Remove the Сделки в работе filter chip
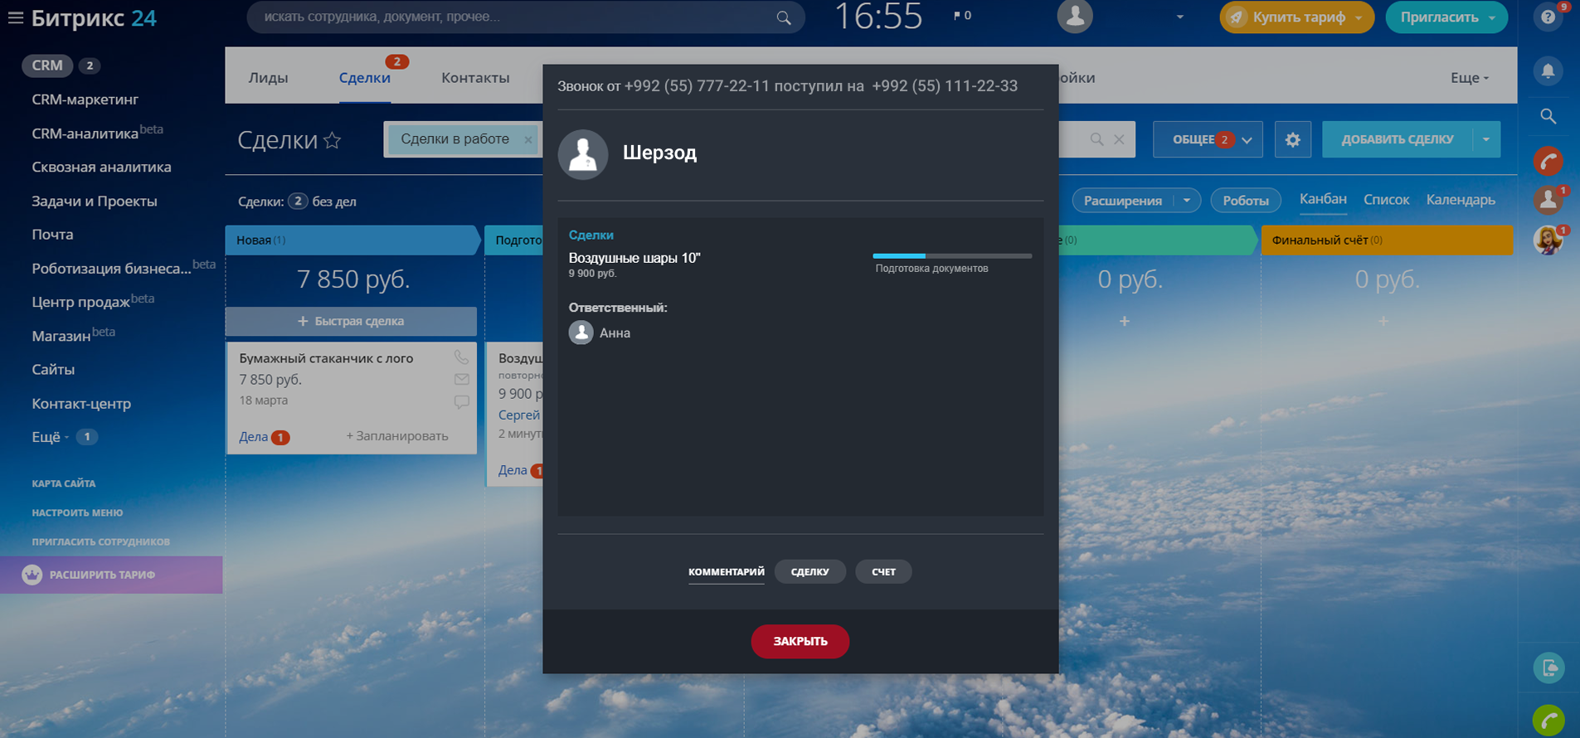The width and height of the screenshot is (1580, 738). pyautogui.click(x=527, y=139)
